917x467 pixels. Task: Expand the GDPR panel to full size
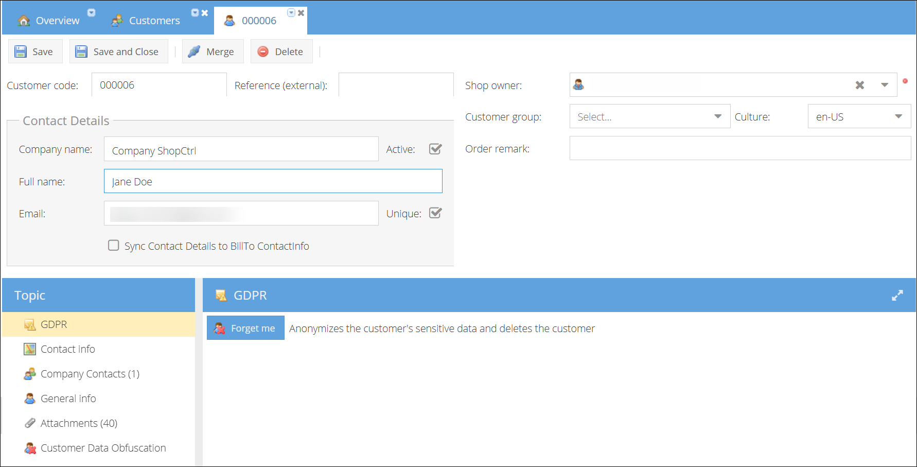897,295
